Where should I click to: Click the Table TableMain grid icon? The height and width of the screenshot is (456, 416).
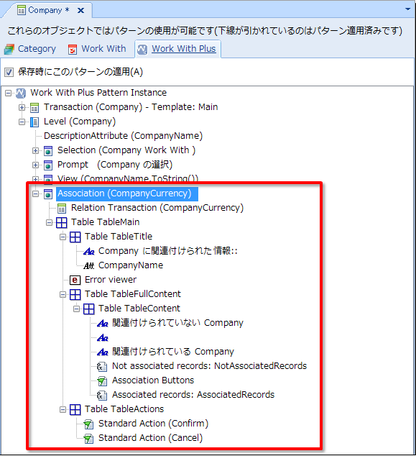61,222
